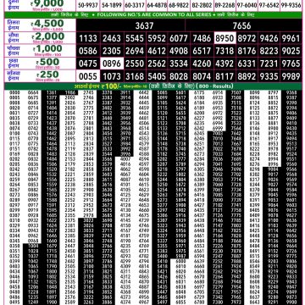Click 8892 in the 250 prize row
This screenshot has height=305, width=305.
[x=247, y=76]
